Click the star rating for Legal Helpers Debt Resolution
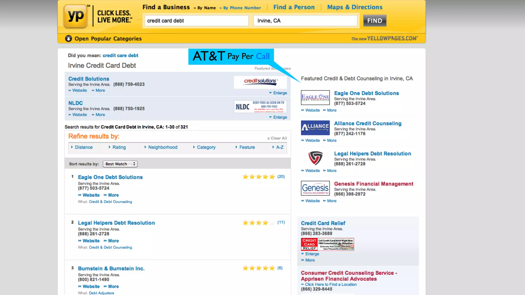525x295 pixels. tap(259, 223)
